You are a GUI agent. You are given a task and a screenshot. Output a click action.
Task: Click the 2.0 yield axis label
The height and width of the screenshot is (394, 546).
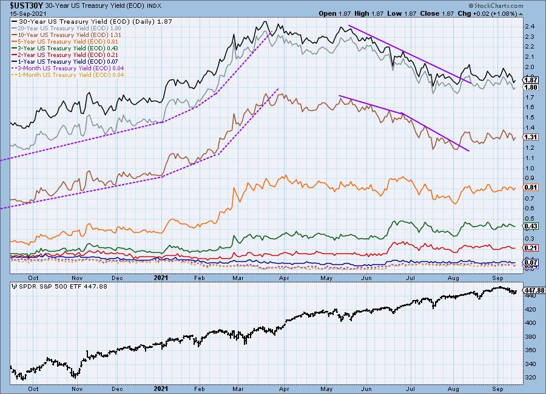(530, 67)
